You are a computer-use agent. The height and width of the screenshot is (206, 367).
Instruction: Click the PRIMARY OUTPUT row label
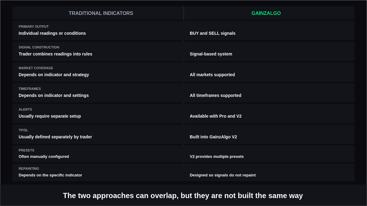click(x=34, y=27)
